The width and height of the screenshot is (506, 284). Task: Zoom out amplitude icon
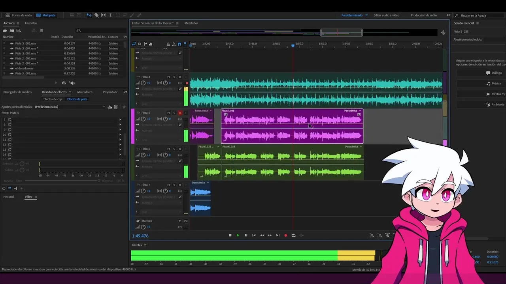click(379, 235)
